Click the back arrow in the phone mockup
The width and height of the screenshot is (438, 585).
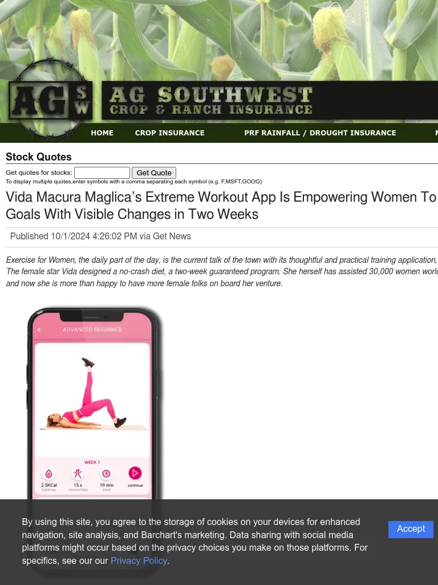pos(39,330)
